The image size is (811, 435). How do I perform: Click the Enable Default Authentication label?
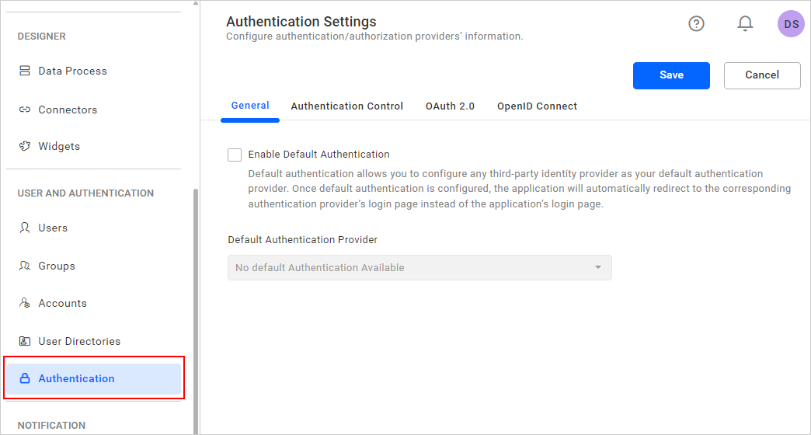point(318,154)
